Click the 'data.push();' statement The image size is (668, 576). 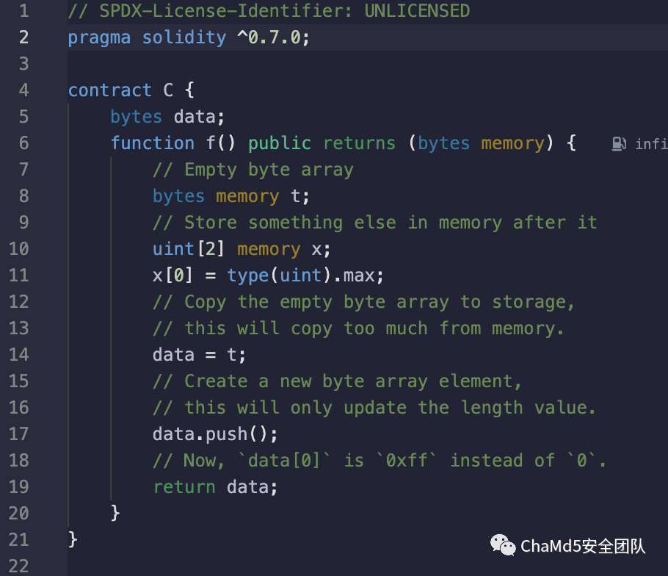pos(215,434)
